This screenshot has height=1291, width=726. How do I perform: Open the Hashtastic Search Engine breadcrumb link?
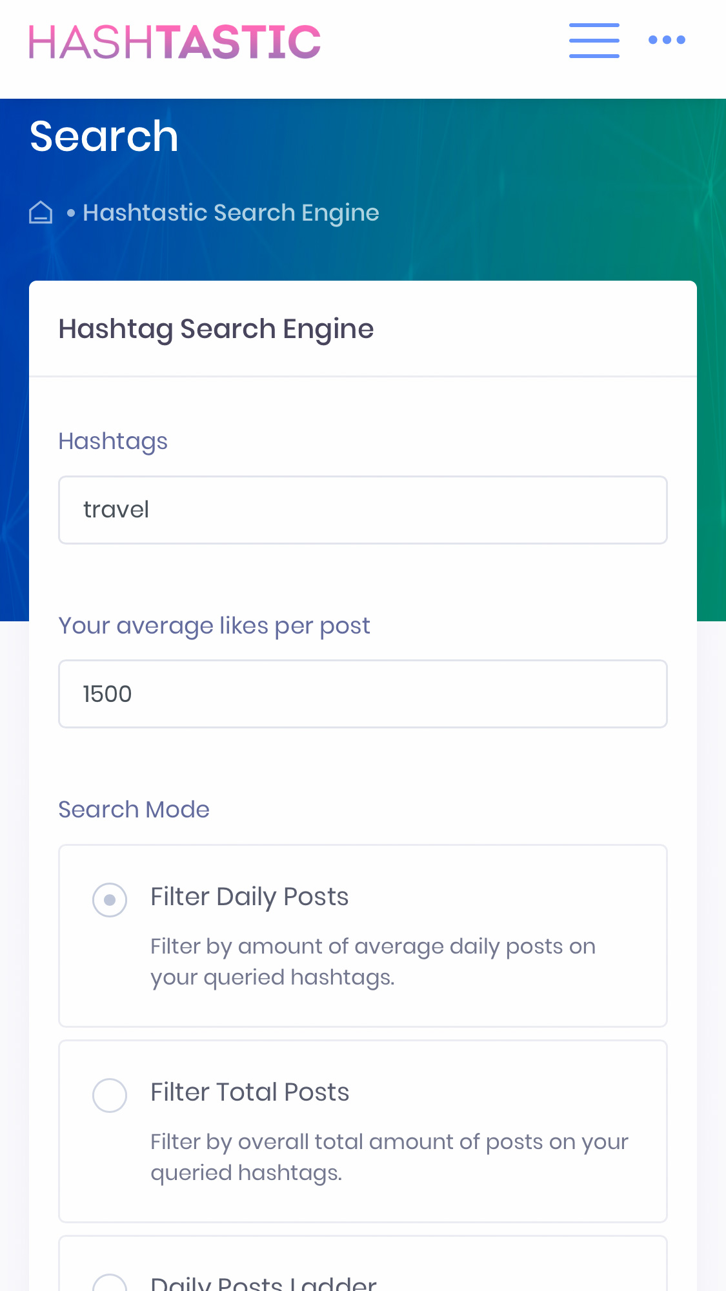coord(230,212)
